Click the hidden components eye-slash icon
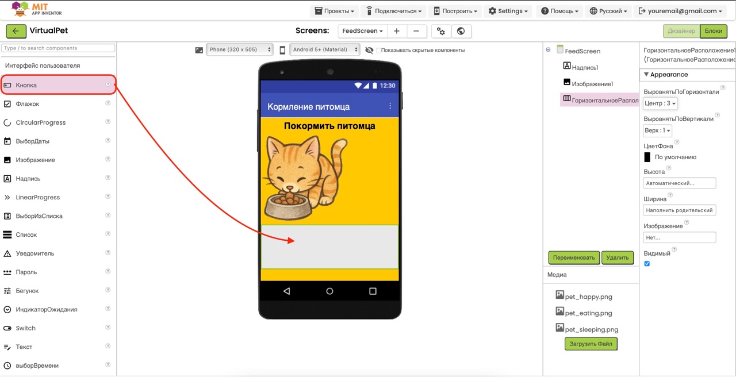 [369, 50]
